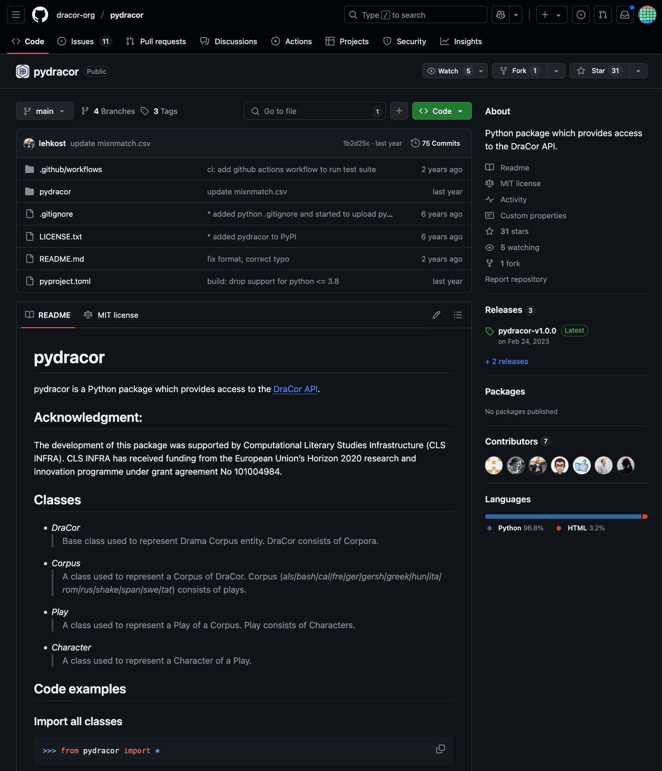
Task: Show the + 2 releases link
Action: point(507,361)
